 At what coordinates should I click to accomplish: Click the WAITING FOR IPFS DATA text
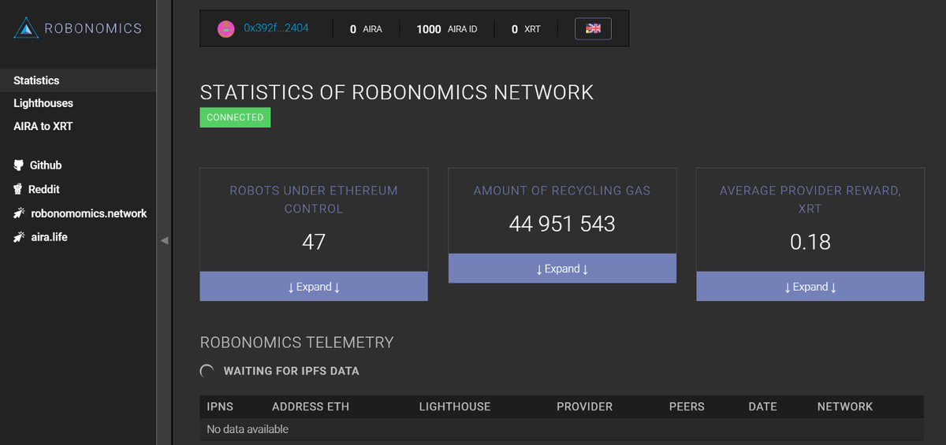tap(292, 371)
